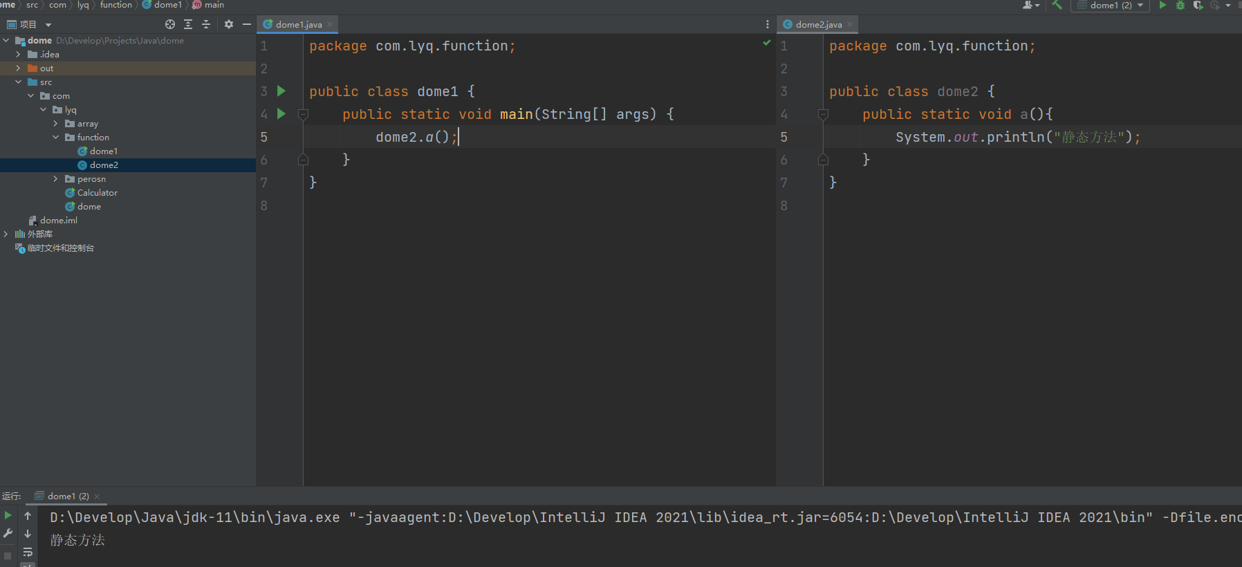Viewport: 1242px width, 567px height.
Task: Collapse the lyq package
Action: (x=44, y=109)
